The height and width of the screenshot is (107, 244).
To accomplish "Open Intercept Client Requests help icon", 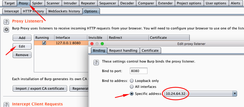I will (6, 104).
